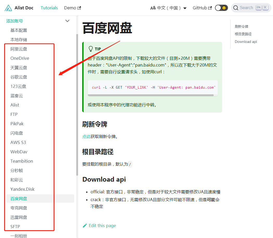Screen dimensions: 273x238
Task: Open Alist in the sidebar list
Action: 15,105
